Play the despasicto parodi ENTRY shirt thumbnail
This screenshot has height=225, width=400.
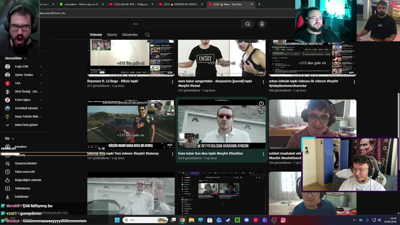click(x=222, y=58)
